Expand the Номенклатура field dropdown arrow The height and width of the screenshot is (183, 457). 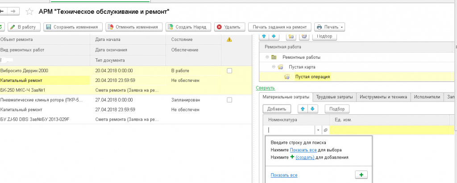[x=319, y=130]
